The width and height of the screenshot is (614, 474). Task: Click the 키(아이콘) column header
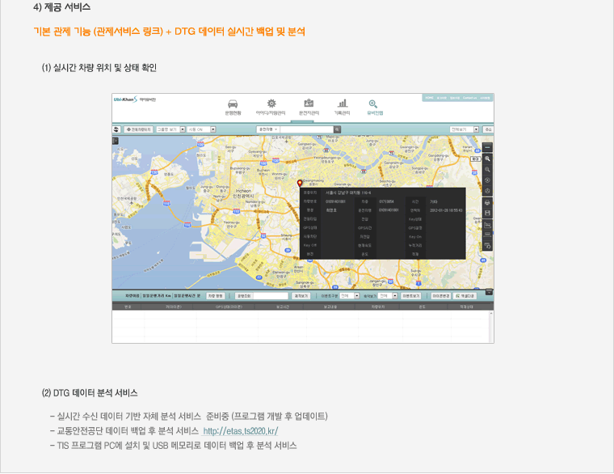pyautogui.click(x=174, y=307)
